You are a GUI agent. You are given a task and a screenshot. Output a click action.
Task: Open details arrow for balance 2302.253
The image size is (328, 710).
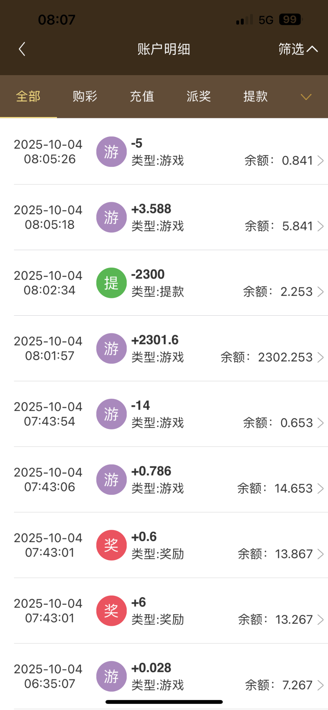tap(321, 357)
